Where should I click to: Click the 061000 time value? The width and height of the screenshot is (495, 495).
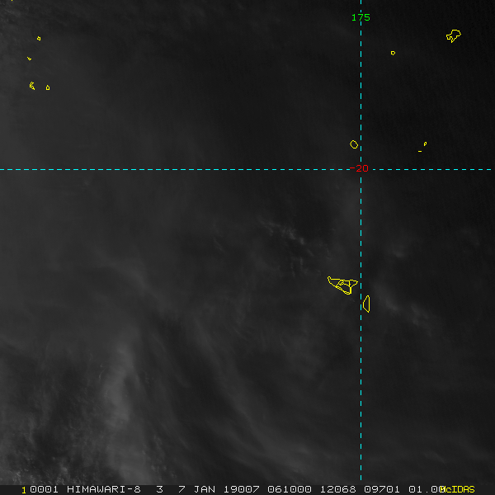click(x=290, y=489)
